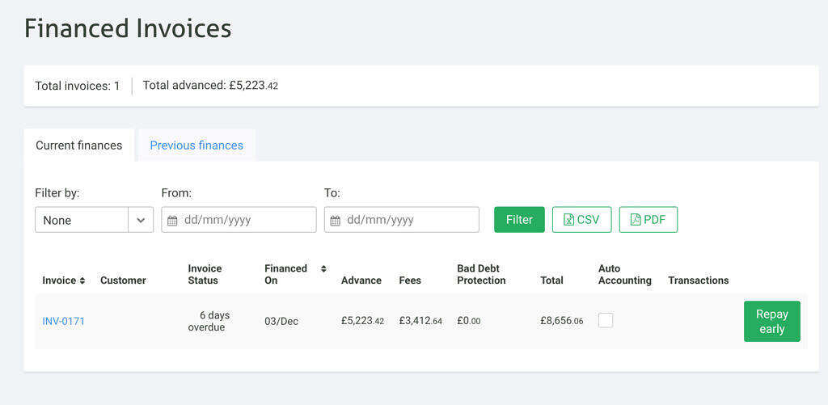Switch to the Previous finances tab

pos(196,146)
